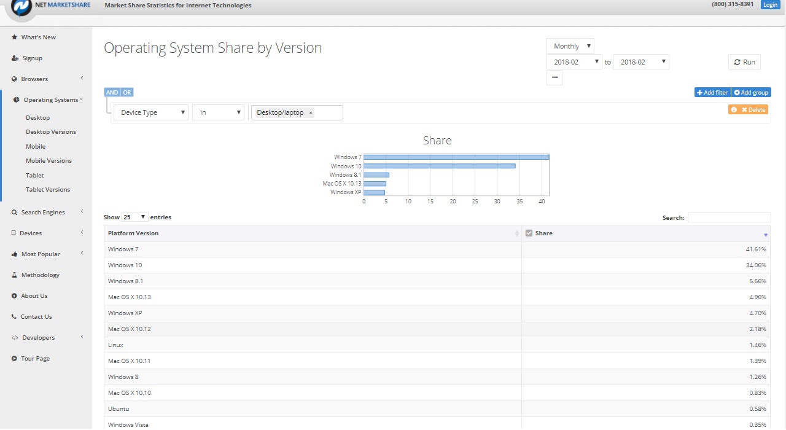Click the Mac OS X 10.12 table cell
Screen dimensions: 786x430
click(313, 329)
